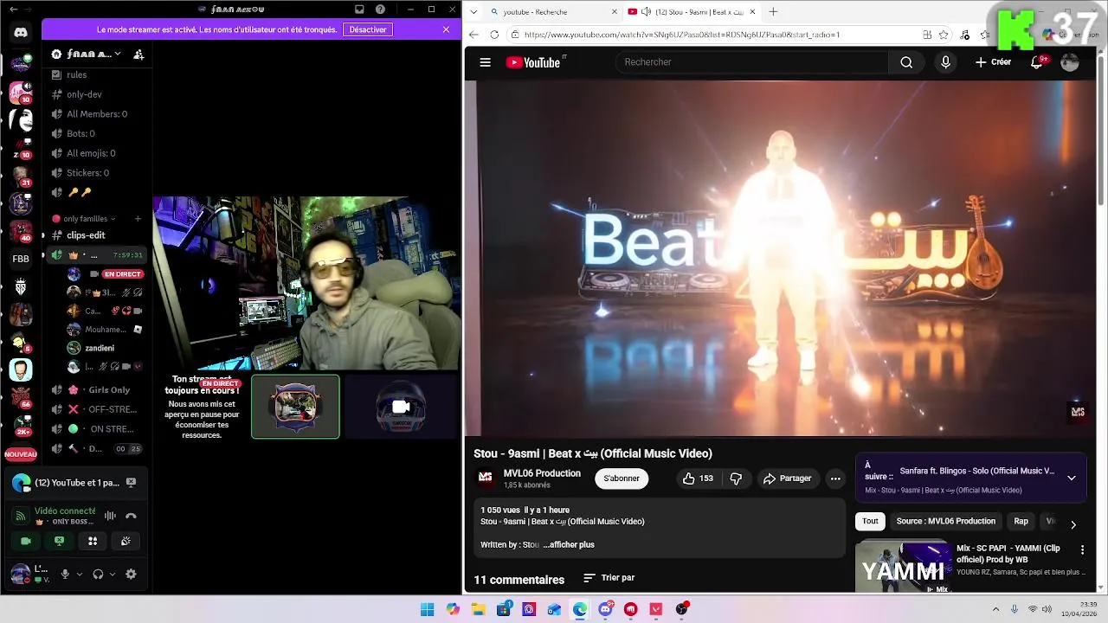Image resolution: width=1108 pixels, height=623 pixels.
Task: Click the YouTube search magnifier button
Action: point(906,62)
